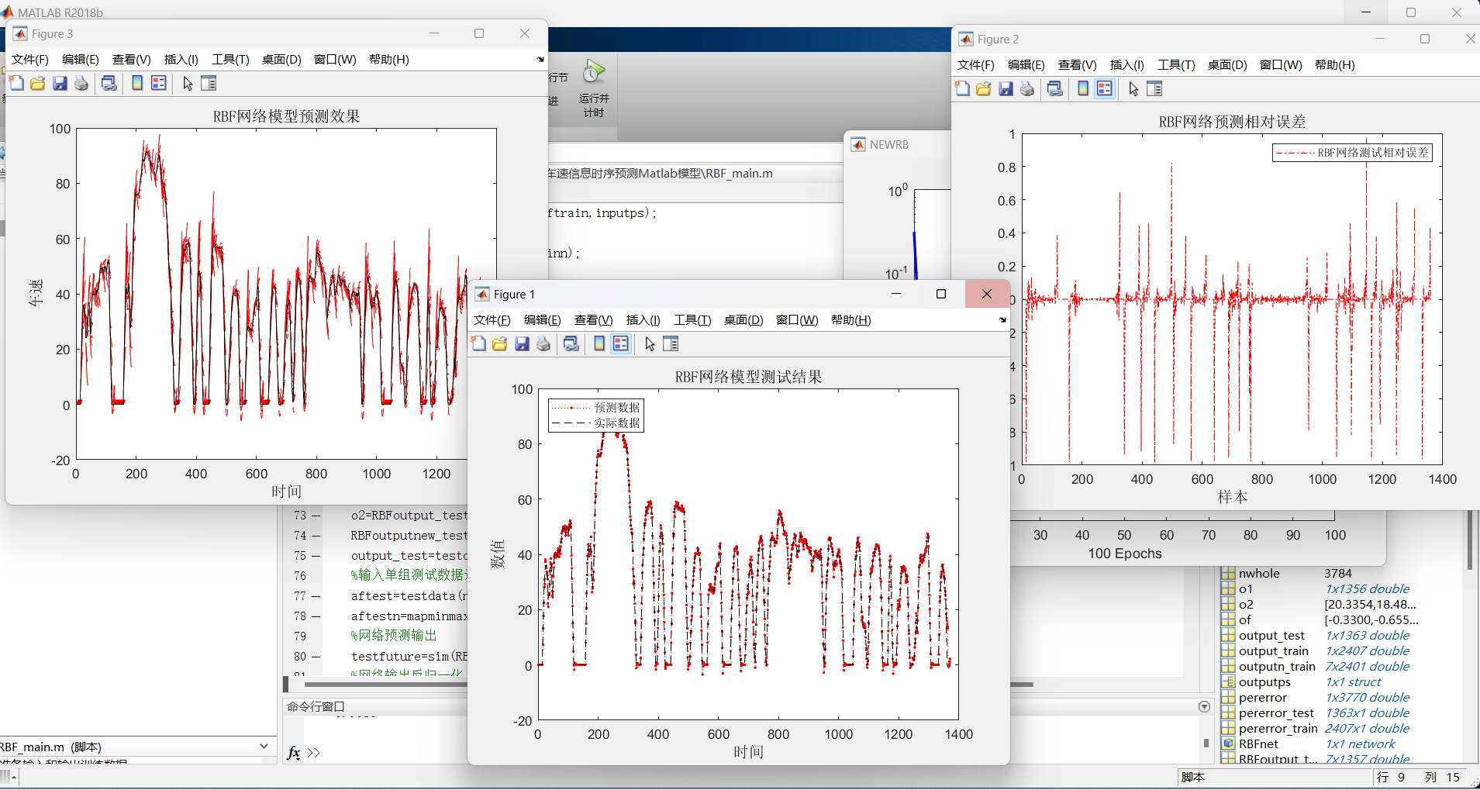Open the 查看(V) menu in Figure 1
1480x790 pixels.
pos(594,320)
